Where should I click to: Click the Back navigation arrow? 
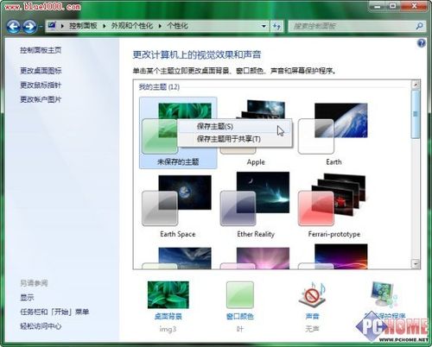coord(13,27)
